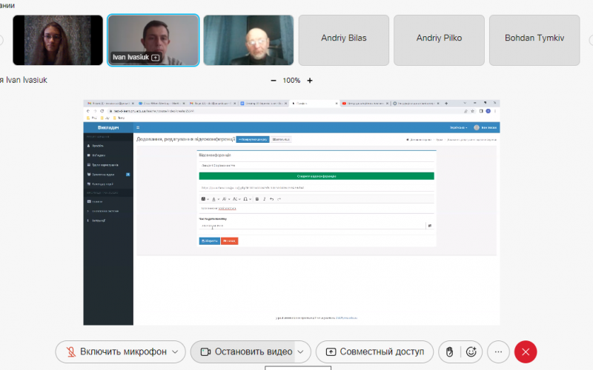Image resolution: width=593 pixels, height=370 pixels.
Task: Select Bohdan Tymkiv participant tile
Action: click(533, 40)
